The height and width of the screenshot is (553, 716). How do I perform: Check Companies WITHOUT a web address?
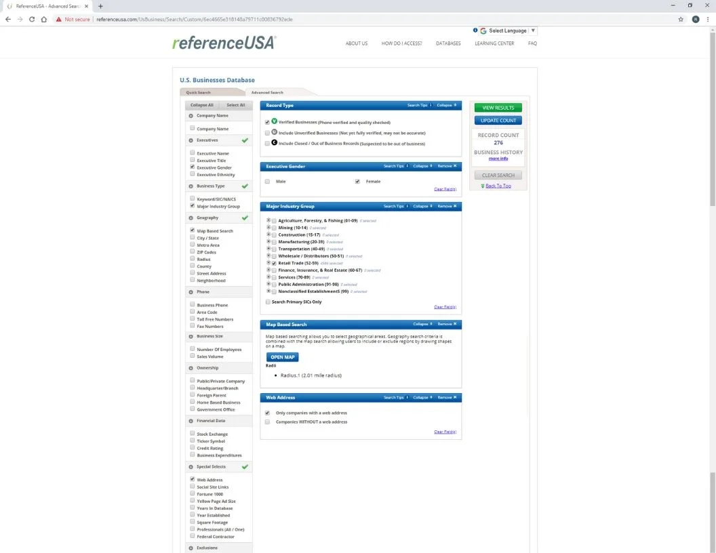pos(267,422)
